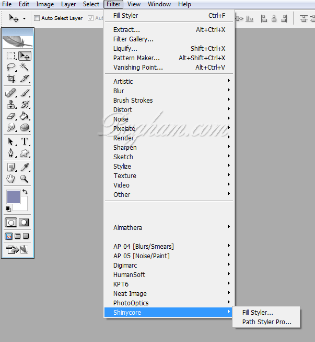Select the Notes tool

point(11,167)
